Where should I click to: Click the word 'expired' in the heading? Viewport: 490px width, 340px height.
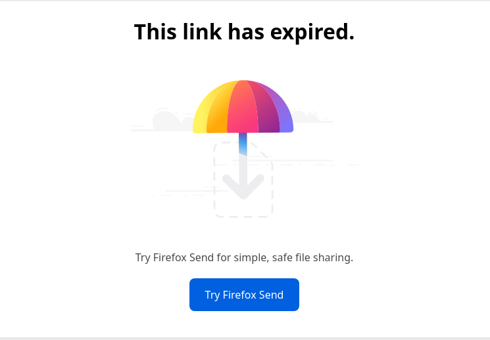pyautogui.click(x=312, y=33)
